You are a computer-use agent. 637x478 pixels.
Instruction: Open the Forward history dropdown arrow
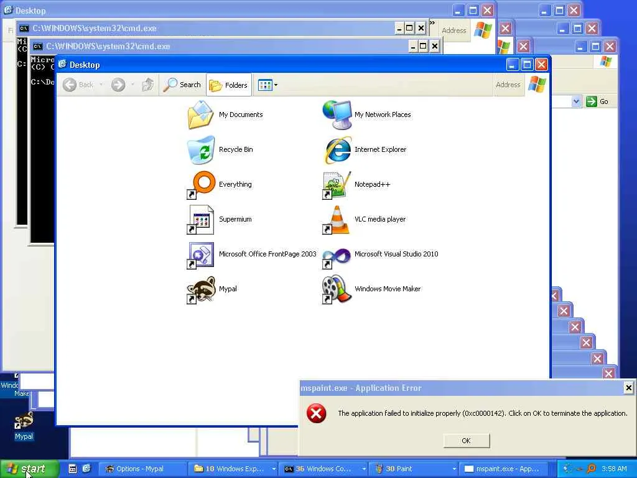(x=133, y=85)
